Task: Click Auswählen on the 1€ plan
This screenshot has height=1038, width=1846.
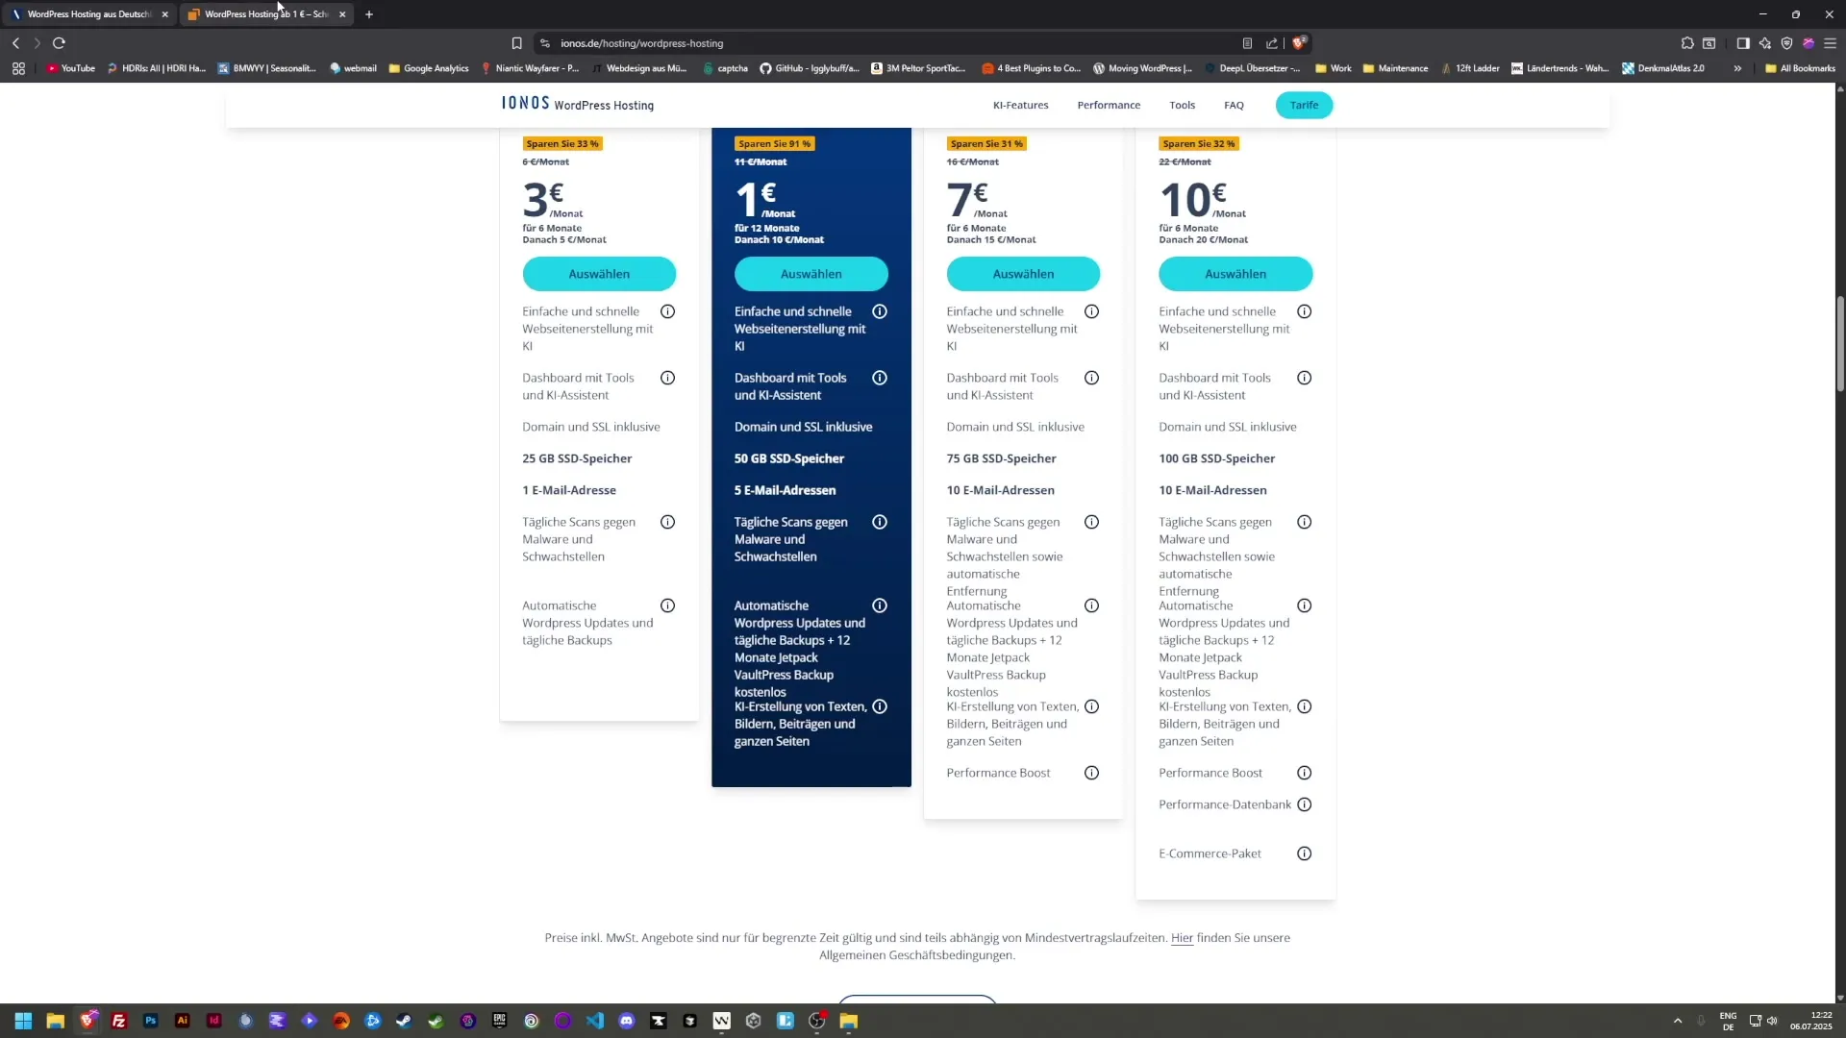Action: click(811, 274)
